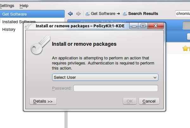Minimize the PolicyKit1-KDE dialog
This screenshot has width=190, height=128.
click(134, 26)
